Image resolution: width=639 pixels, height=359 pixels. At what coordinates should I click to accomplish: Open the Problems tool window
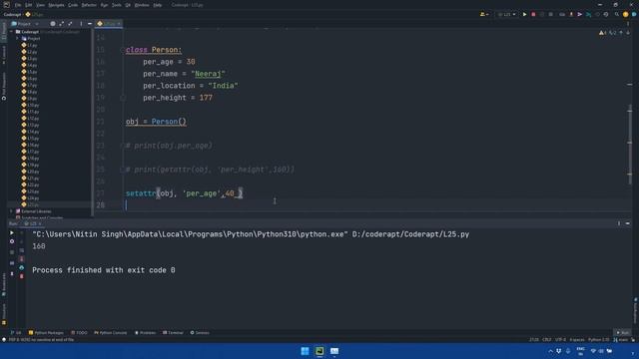(146, 332)
